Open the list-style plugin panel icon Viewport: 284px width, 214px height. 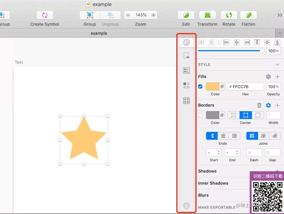(x=186, y=70)
